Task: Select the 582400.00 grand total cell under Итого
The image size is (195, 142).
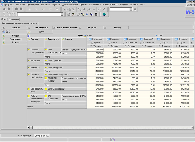Action: tap(95, 107)
